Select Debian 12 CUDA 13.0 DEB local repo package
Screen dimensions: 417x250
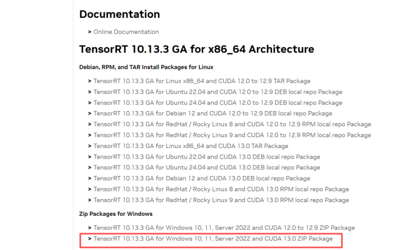click(x=202, y=178)
